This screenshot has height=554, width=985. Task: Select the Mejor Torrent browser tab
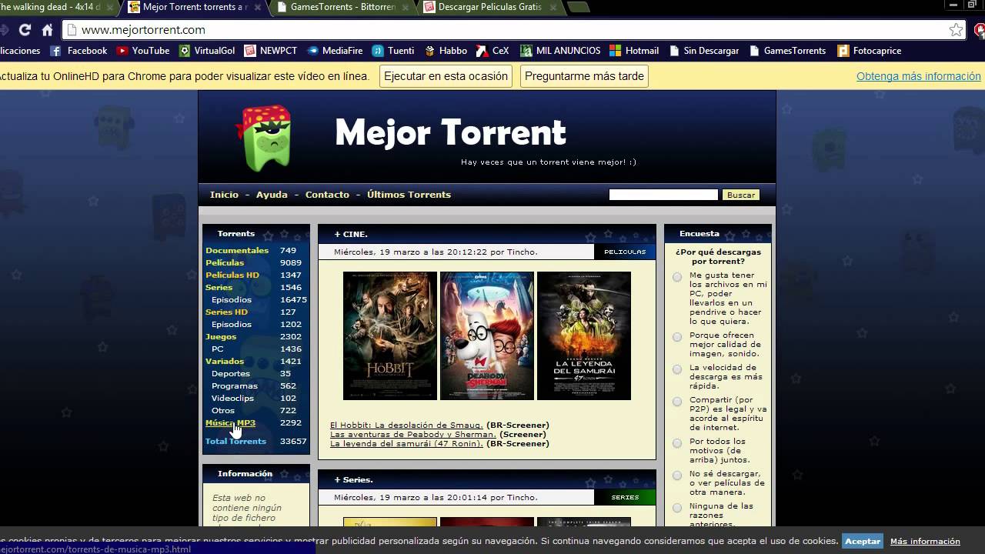point(195,8)
